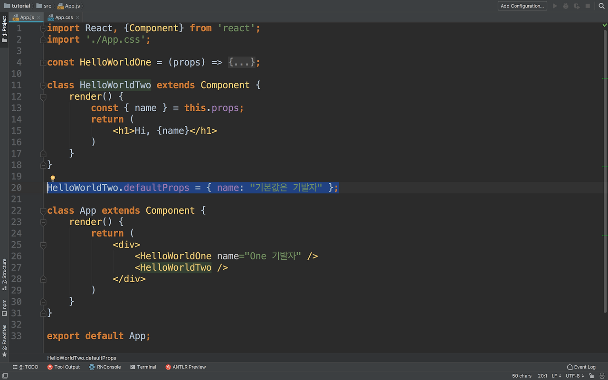Open the LF line separator dropdown
608x380 pixels.
tap(556, 376)
